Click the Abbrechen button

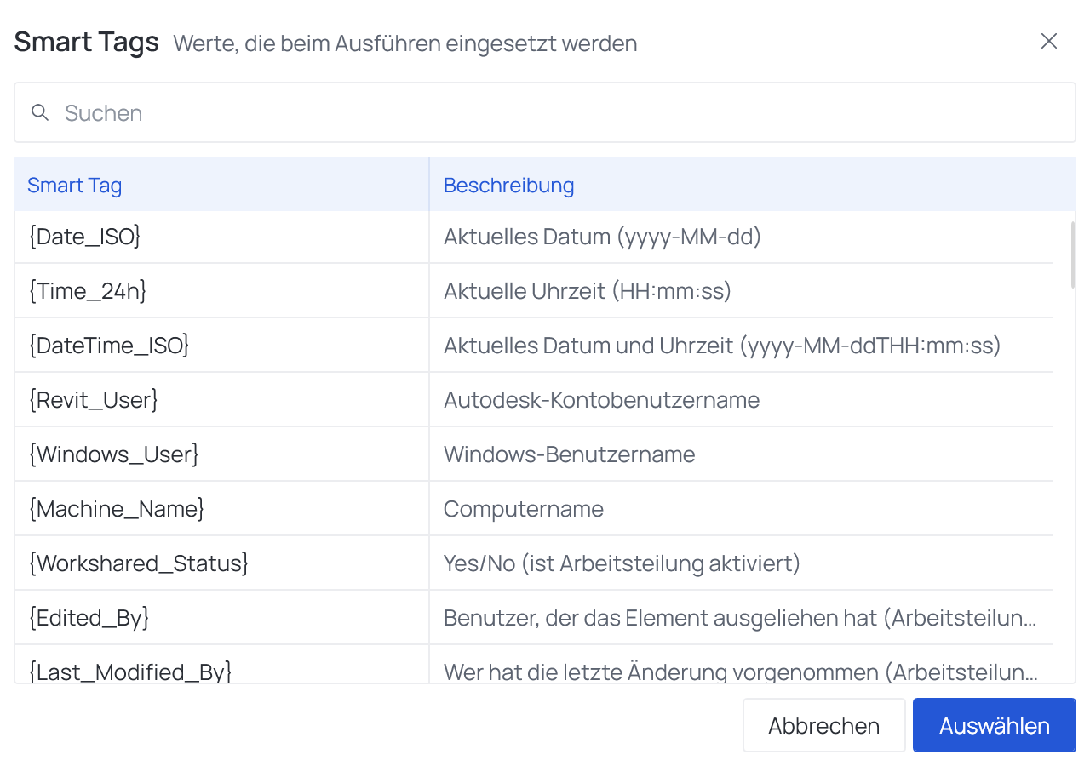(x=823, y=726)
